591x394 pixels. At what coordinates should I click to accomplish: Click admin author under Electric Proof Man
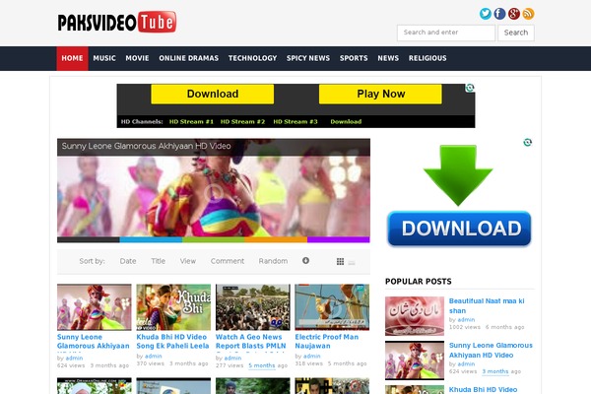coord(311,356)
